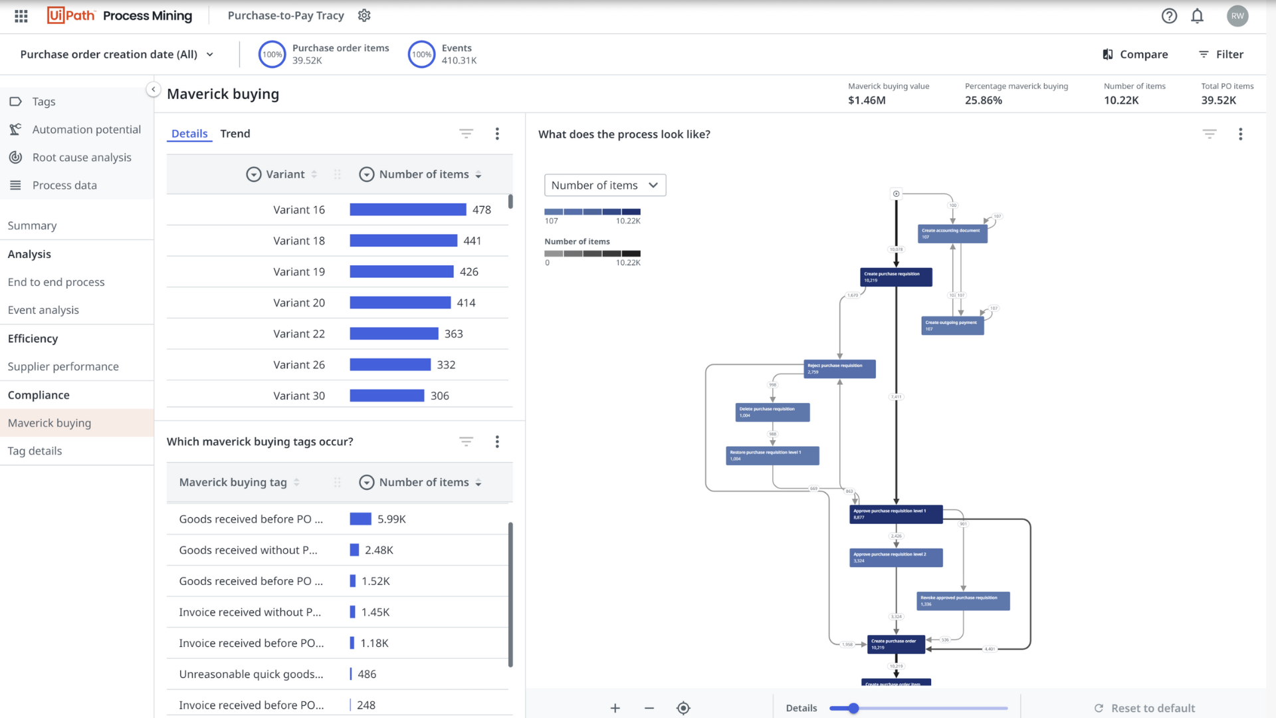
Task: Open three-dot menu of Details chart panel
Action: [x=497, y=134]
